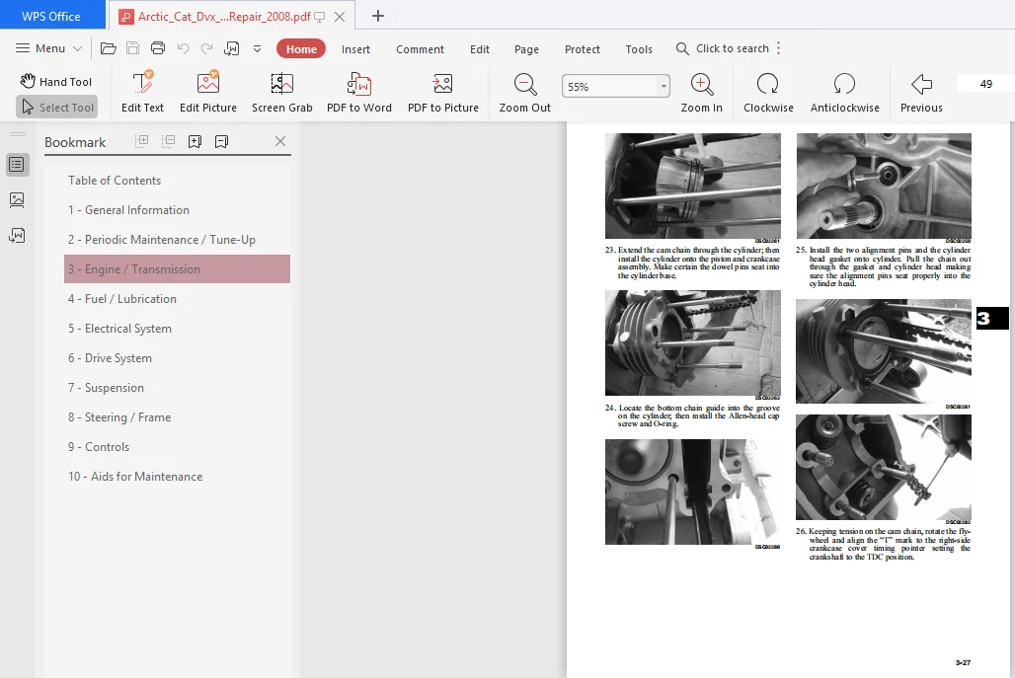1015x678 pixels.
Task: Collapse all bookmarks icon
Action: tap(168, 141)
